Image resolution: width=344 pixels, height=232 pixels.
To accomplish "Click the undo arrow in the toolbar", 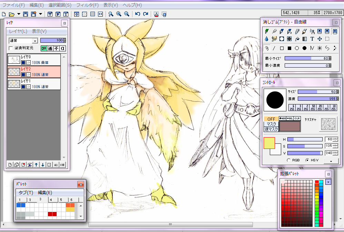I will click(138, 14).
